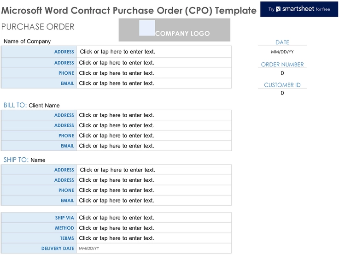Click the first company ADDRESS text field
Viewport: 339px width, 255px height.
(x=154, y=52)
